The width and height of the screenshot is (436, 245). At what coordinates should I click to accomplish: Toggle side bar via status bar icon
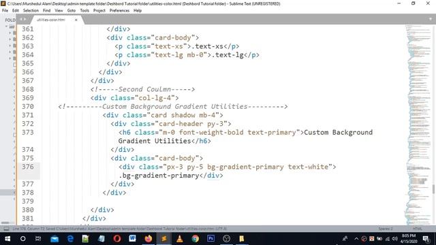click(6, 229)
